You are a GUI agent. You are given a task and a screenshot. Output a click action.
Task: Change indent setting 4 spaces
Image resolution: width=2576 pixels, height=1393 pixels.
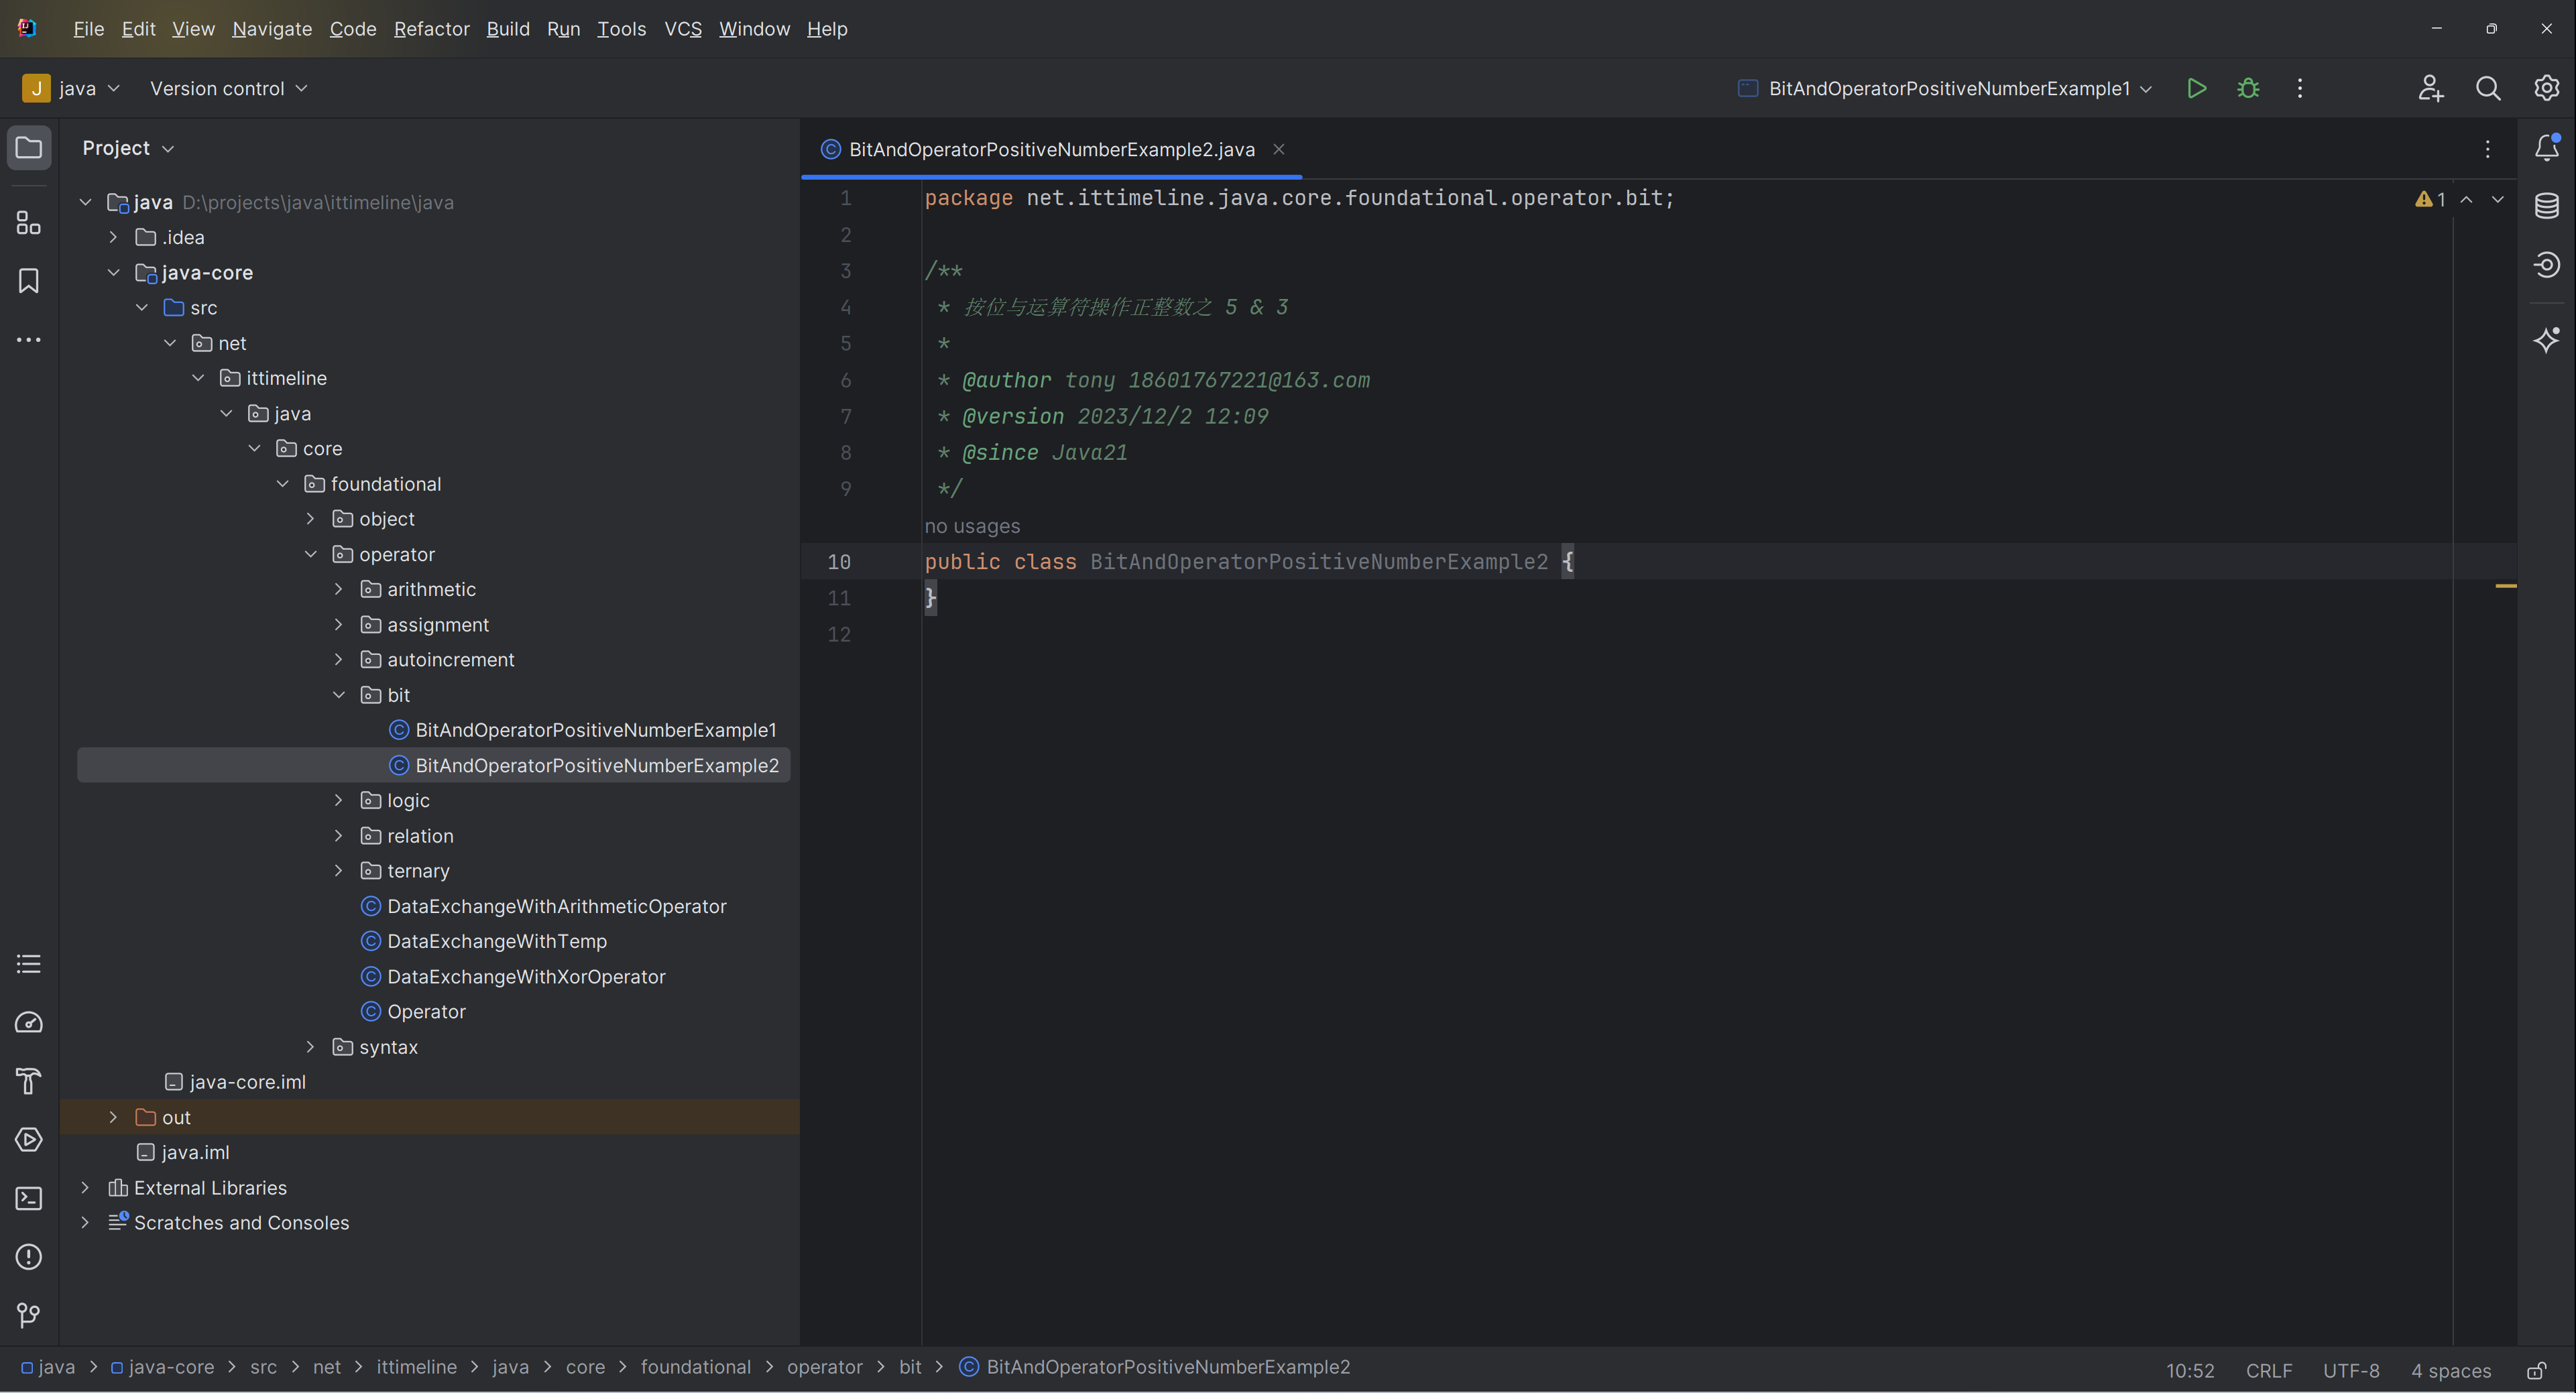coord(2450,1371)
